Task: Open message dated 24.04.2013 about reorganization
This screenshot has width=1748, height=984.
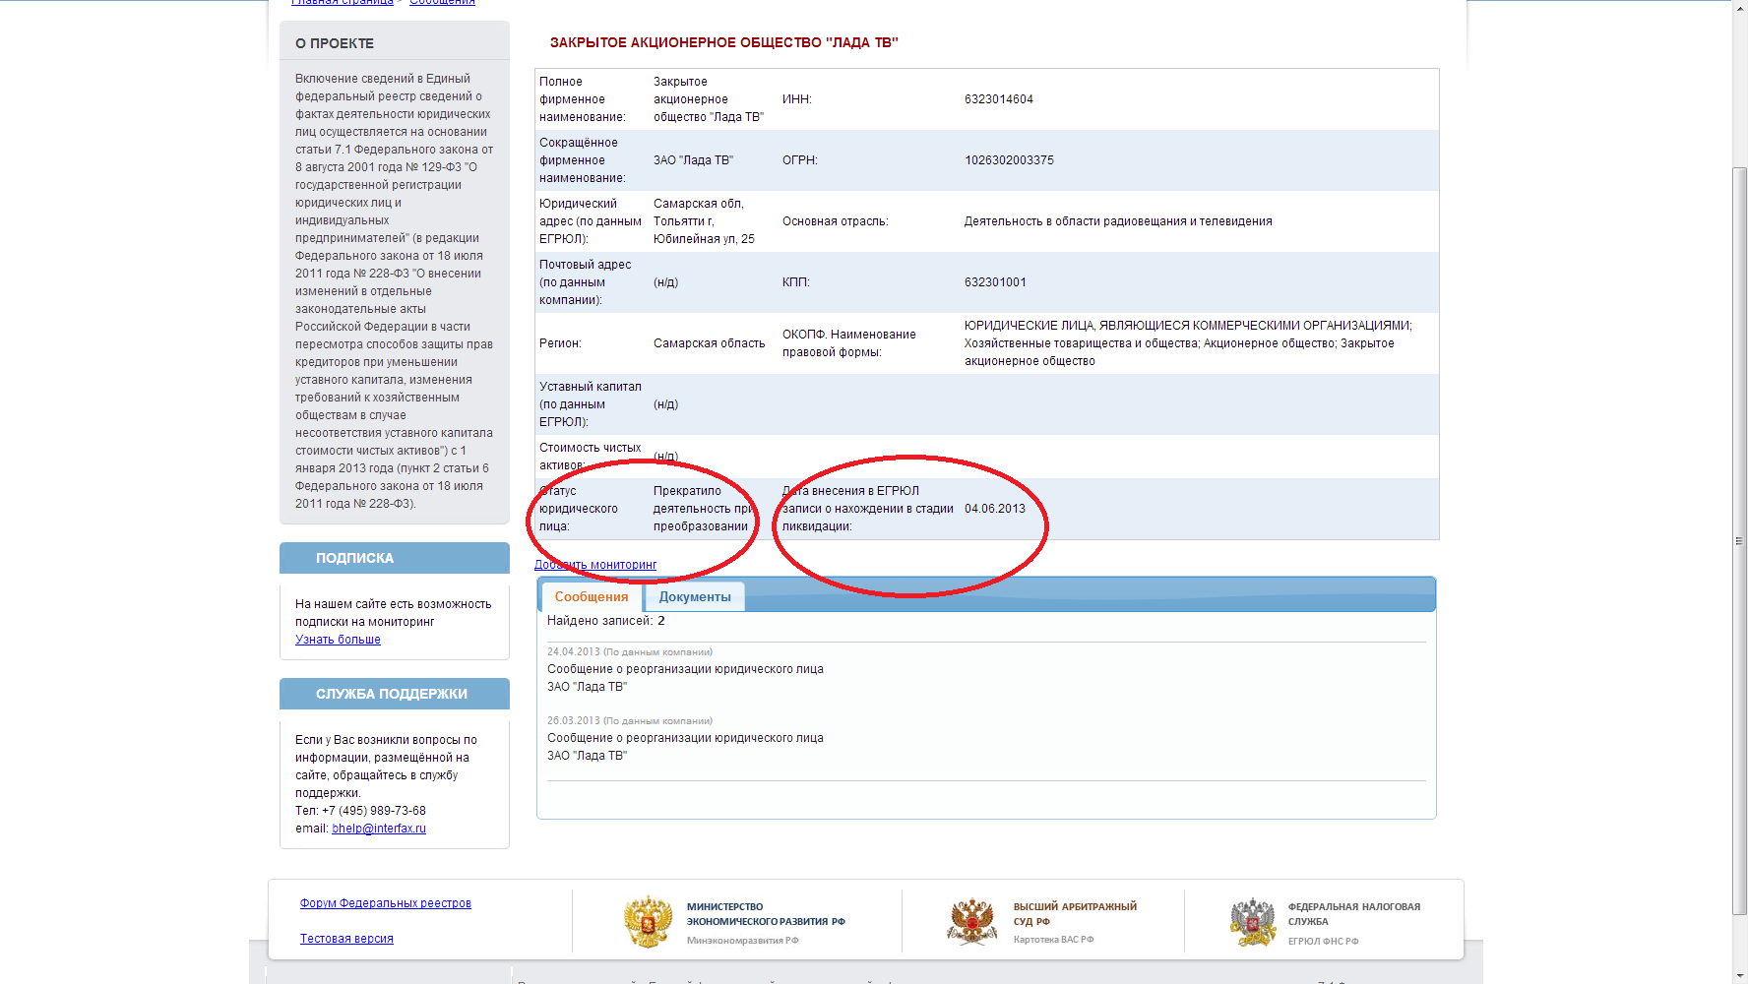Action: click(x=685, y=669)
